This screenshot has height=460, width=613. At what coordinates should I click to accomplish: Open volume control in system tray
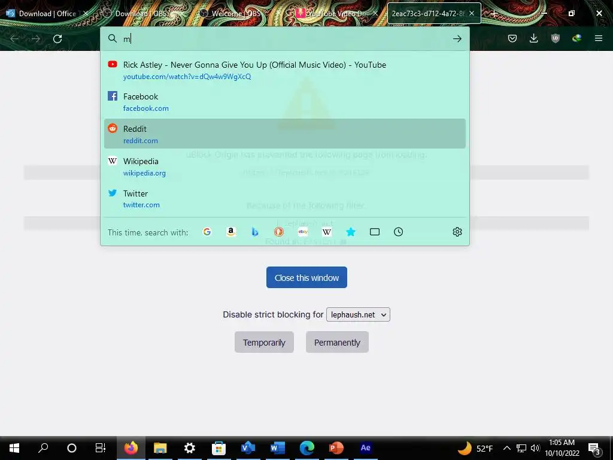[x=535, y=448]
